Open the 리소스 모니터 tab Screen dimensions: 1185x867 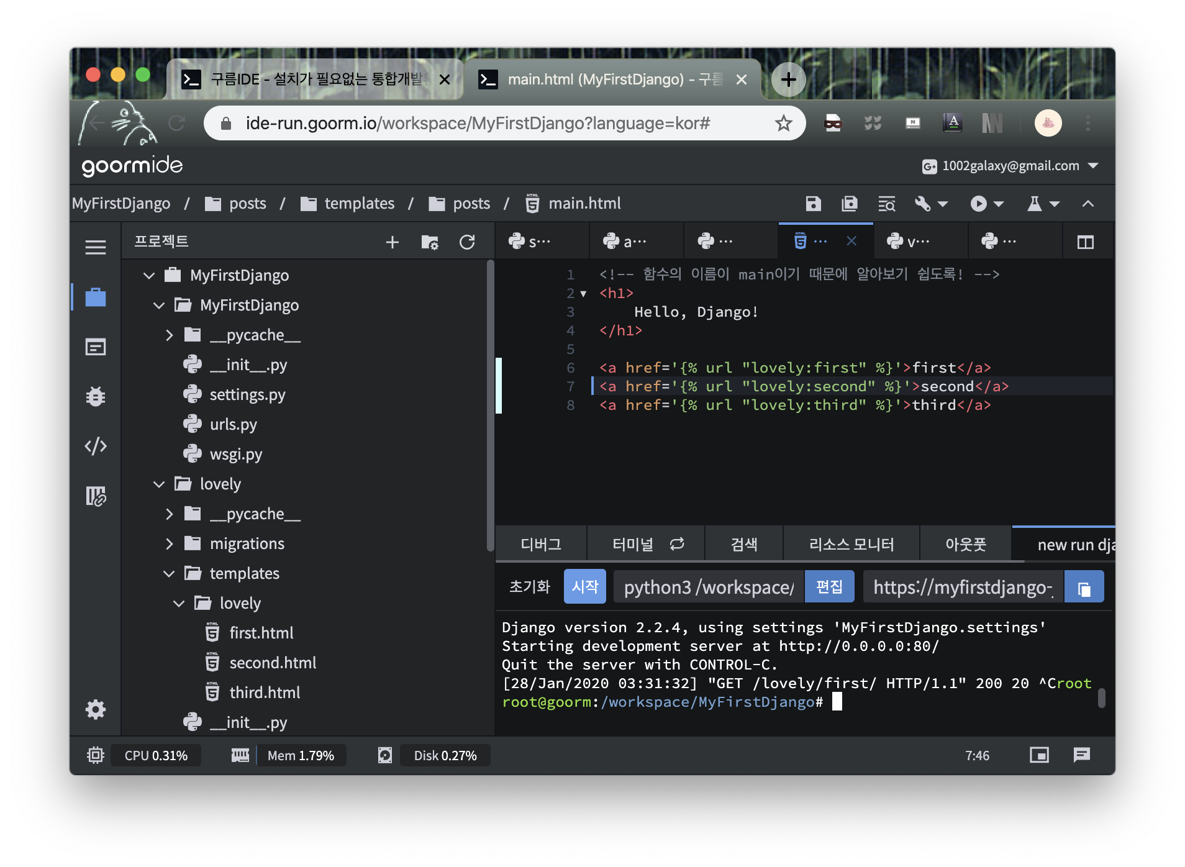coord(851,545)
